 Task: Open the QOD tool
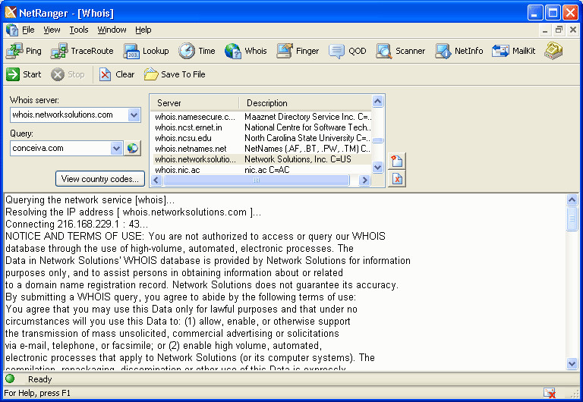coord(348,51)
